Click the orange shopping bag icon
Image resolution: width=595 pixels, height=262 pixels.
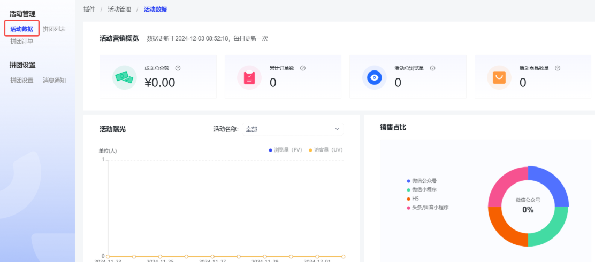click(x=499, y=77)
